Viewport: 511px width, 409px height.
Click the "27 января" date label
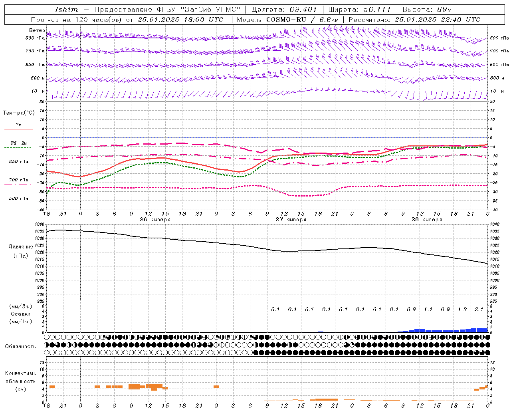click(x=291, y=220)
